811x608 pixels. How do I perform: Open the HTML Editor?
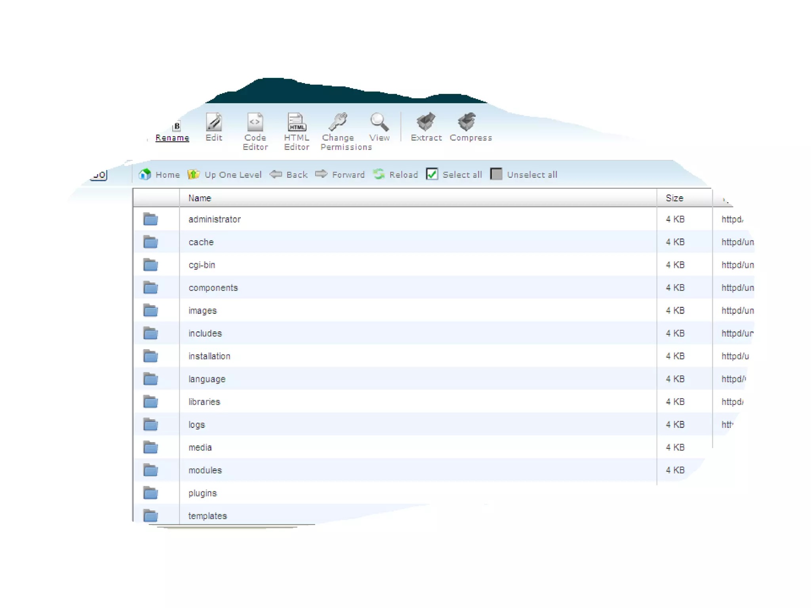[x=297, y=122]
